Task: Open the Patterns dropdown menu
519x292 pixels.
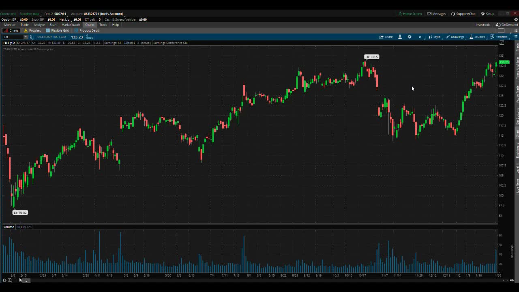Action: pyautogui.click(x=499, y=37)
